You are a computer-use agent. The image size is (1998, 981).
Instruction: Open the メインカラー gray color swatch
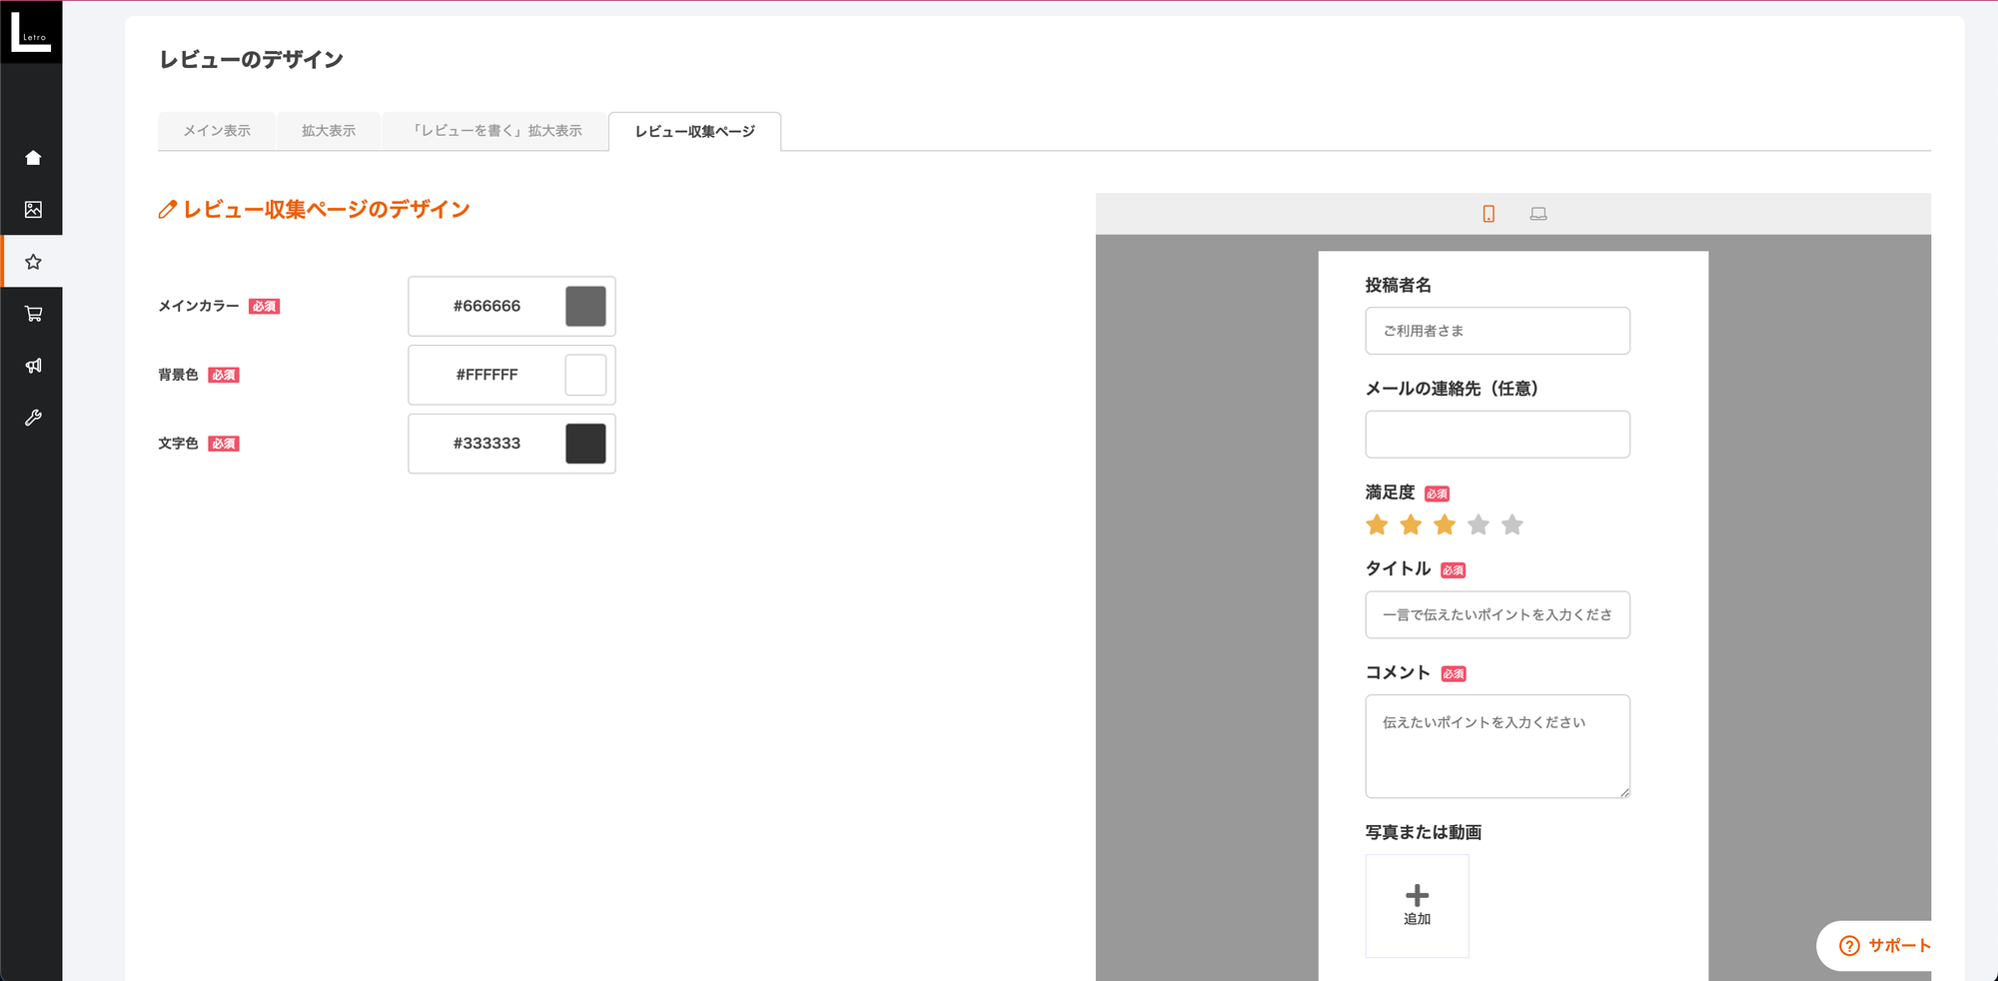pyautogui.click(x=585, y=307)
